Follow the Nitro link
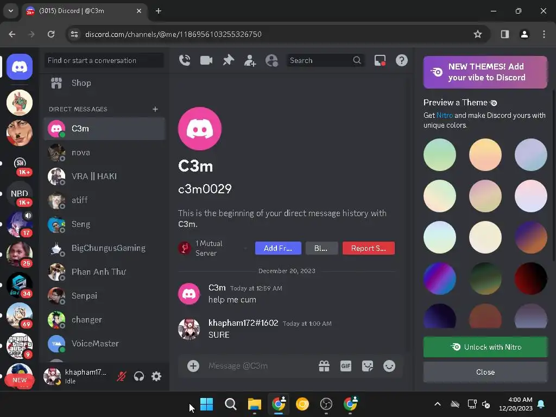The height and width of the screenshot is (417, 556). pyautogui.click(x=444, y=115)
